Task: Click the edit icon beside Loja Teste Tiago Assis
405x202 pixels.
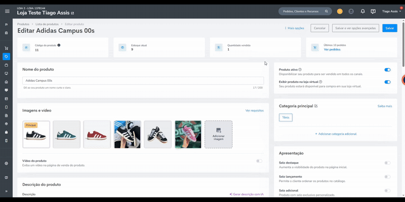Action: pyautogui.click(x=72, y=13)
